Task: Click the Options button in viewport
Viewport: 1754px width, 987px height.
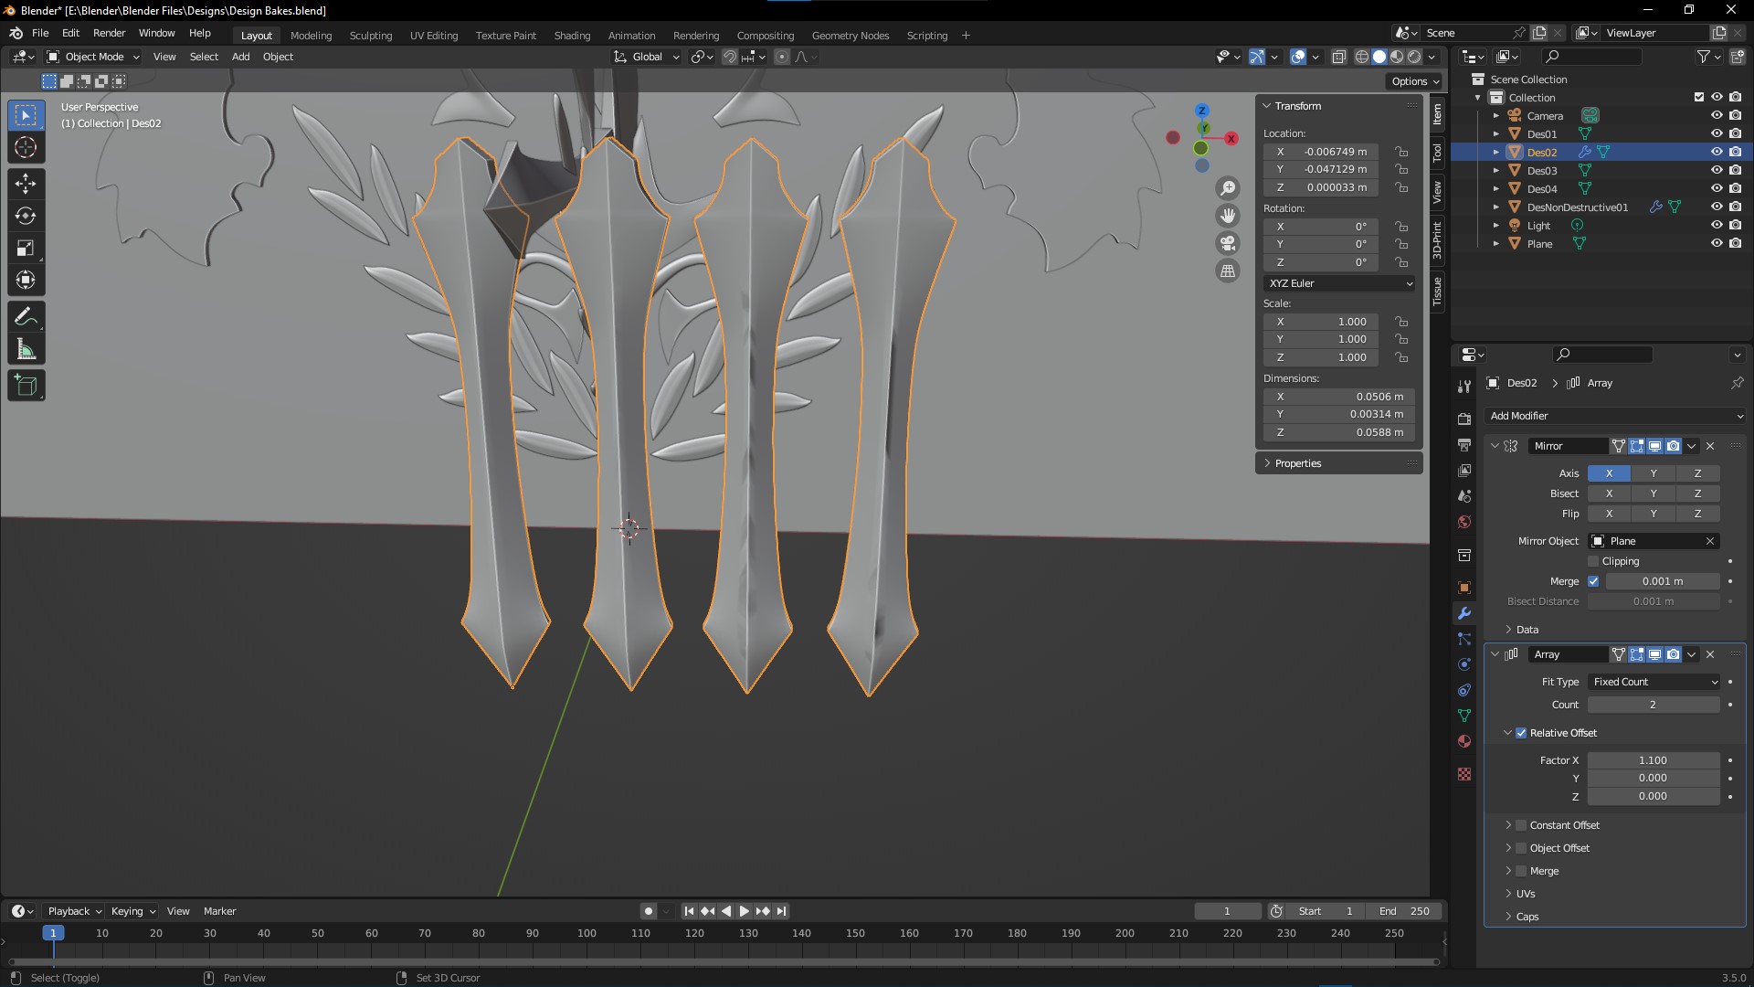Action: [x=1414, y=81]
